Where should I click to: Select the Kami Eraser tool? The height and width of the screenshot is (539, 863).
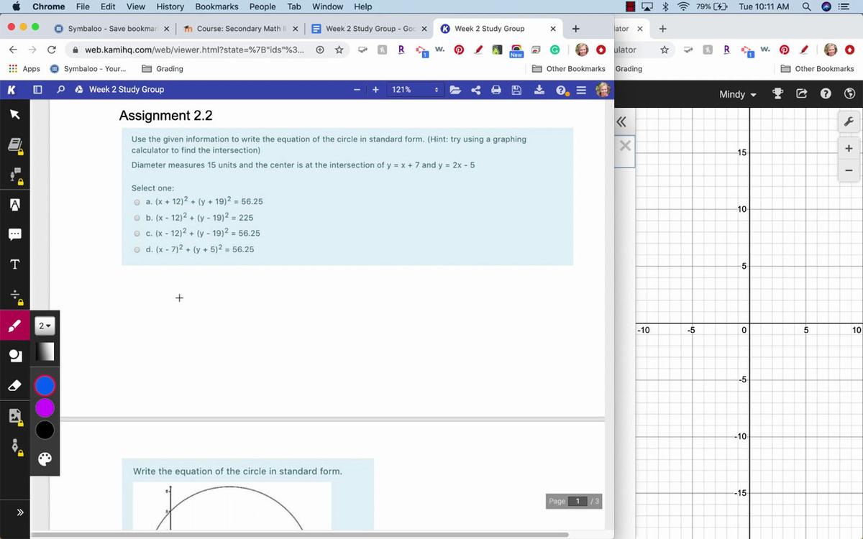coord(14,386)
